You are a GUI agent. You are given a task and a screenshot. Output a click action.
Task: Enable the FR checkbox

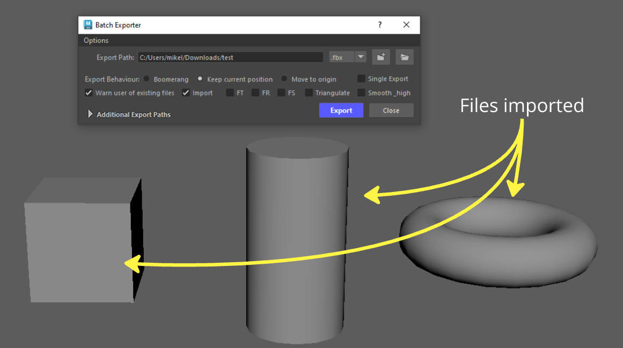(x=255, y=92)
